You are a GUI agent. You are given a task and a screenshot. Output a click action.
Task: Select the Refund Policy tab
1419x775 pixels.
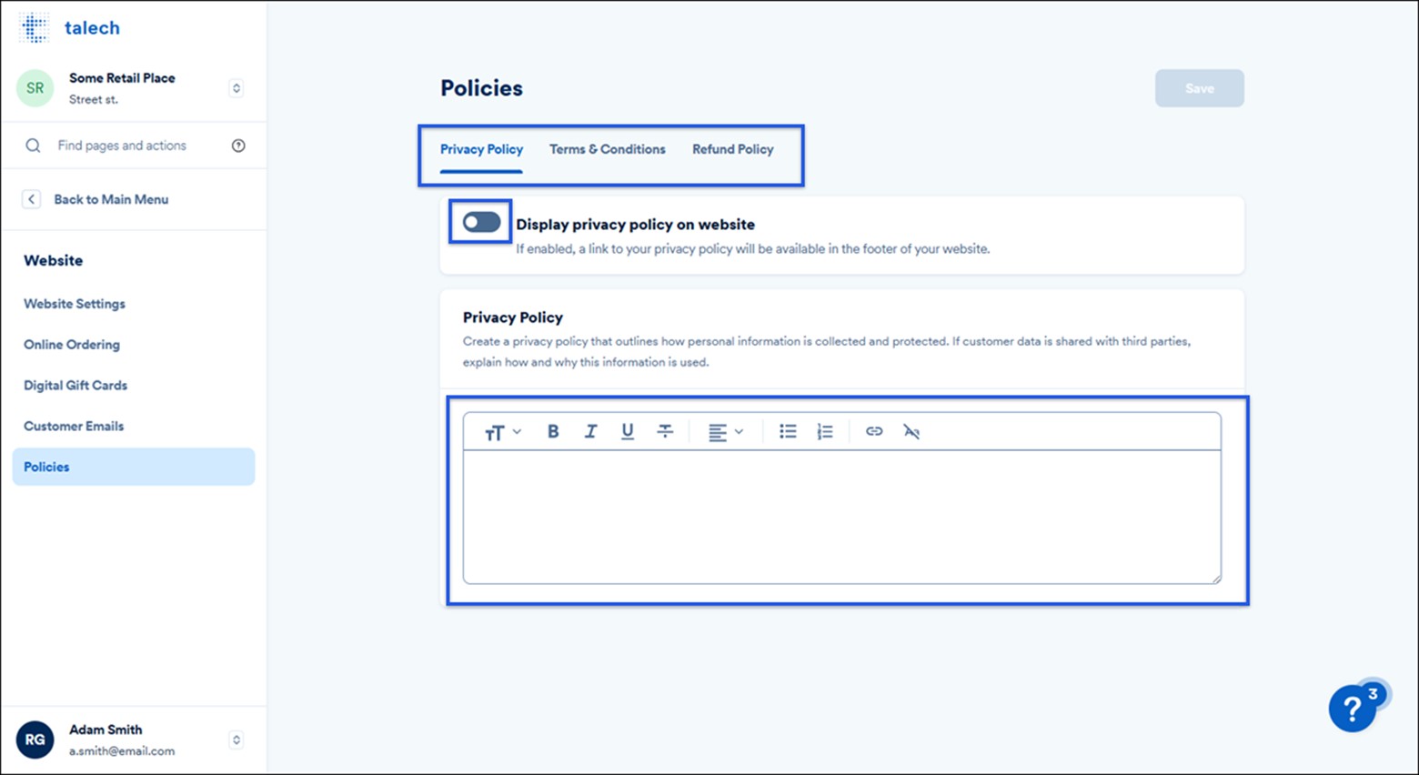pyautogui.click(x=732, y=149)
